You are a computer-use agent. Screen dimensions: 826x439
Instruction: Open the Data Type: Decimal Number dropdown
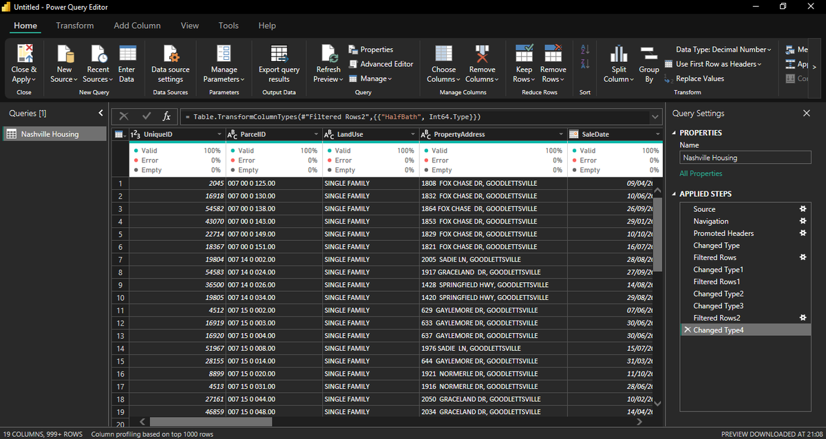pyautogui.click(x=723, y=50)
